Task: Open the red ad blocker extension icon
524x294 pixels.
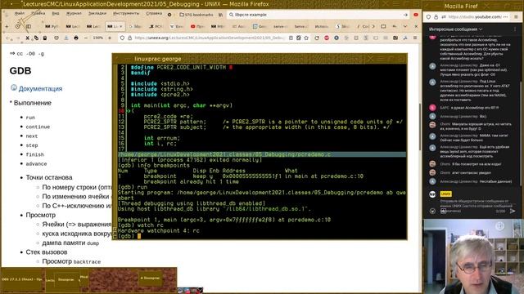Action: coord(327,38)
